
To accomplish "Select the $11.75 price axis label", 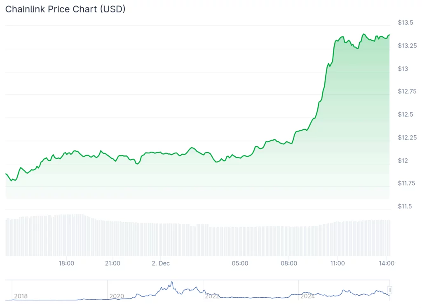I will tap(408, 183).
